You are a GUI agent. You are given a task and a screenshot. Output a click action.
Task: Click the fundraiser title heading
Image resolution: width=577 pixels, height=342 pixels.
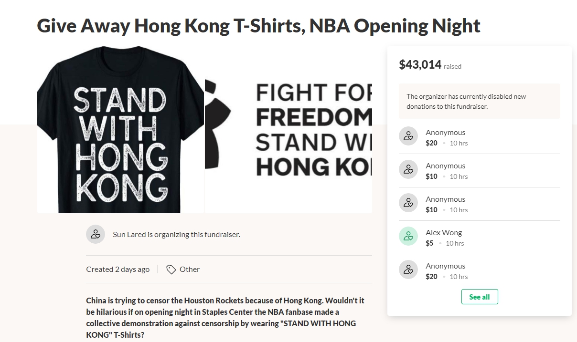coord(258,26)
